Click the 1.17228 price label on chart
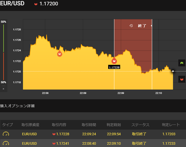 (114, 67)
